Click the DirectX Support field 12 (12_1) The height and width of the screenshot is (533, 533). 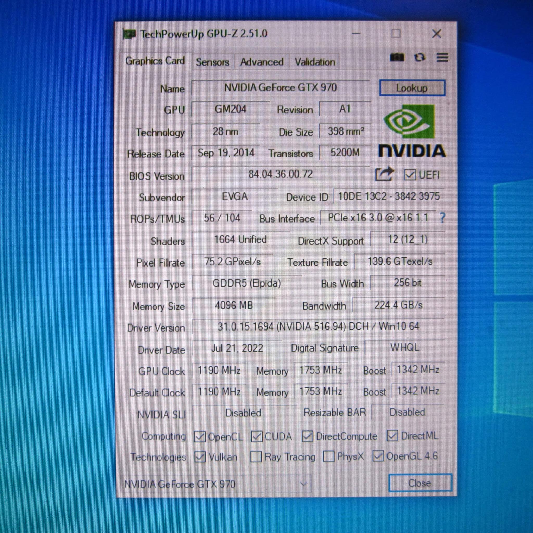point(408,239)
